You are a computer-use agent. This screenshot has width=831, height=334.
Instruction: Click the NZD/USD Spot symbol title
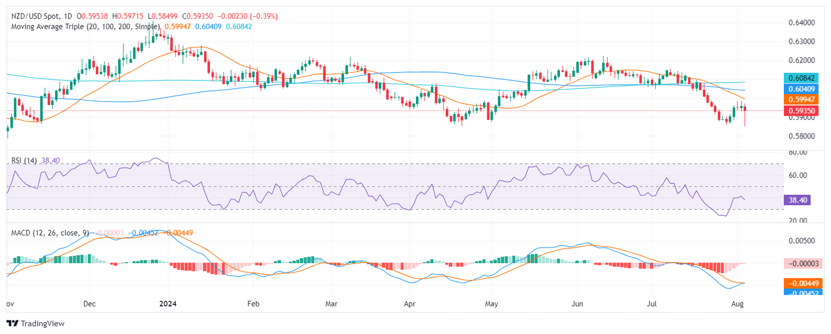31,16
